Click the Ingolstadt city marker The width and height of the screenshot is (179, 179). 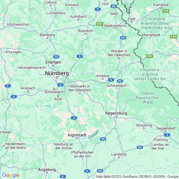pyautogui.click(x=77, y=138)
